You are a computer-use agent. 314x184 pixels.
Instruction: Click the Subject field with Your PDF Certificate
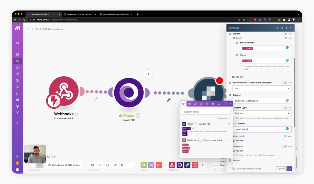click(x=262, y=101)
